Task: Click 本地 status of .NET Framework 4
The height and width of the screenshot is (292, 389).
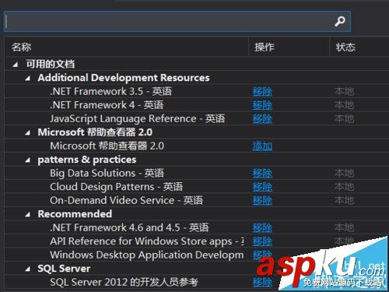Action: (x=344, y=105)
